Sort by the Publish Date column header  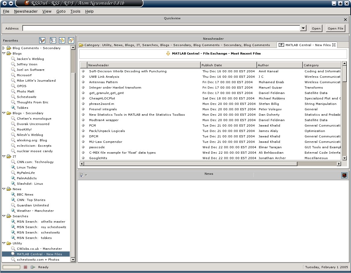[x=229, y=65]
